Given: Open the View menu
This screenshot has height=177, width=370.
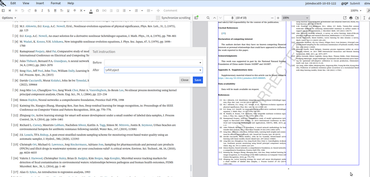Looking at the screenshot, I should (x=26, y=3).
